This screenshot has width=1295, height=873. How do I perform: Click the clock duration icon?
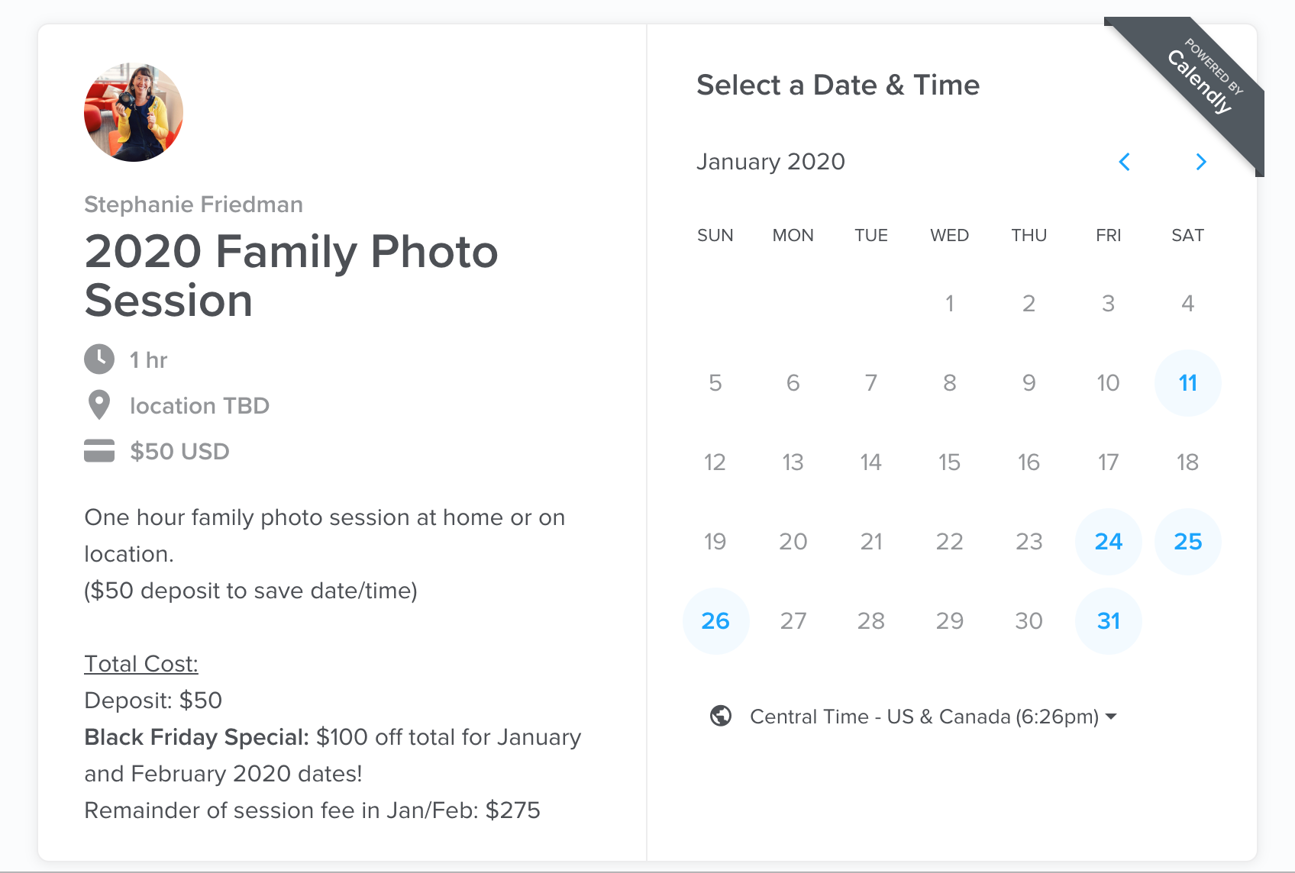point(99,359)
